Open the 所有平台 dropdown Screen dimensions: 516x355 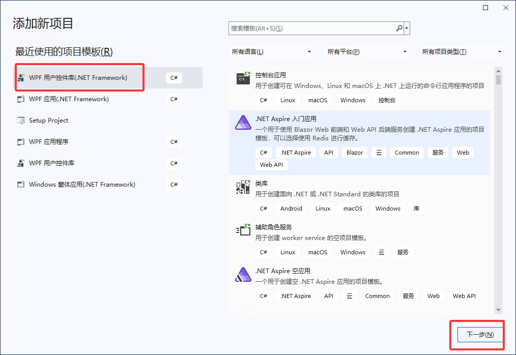pos(366,51)
